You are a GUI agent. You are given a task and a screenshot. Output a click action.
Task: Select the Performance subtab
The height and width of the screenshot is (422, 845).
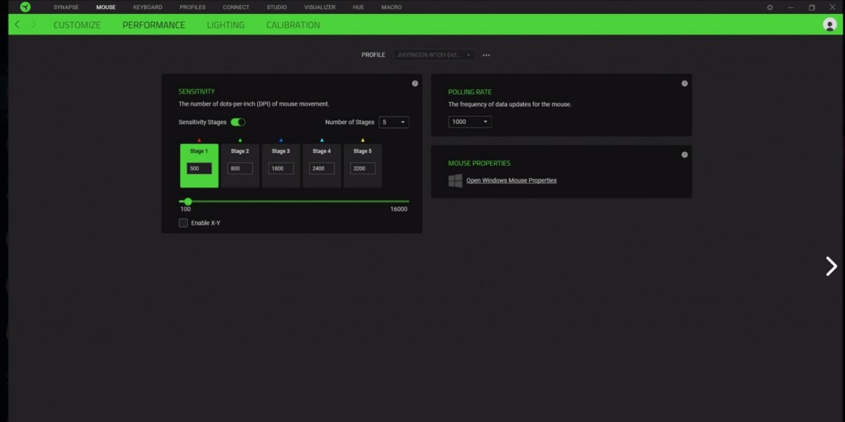[x=154, y=25]
